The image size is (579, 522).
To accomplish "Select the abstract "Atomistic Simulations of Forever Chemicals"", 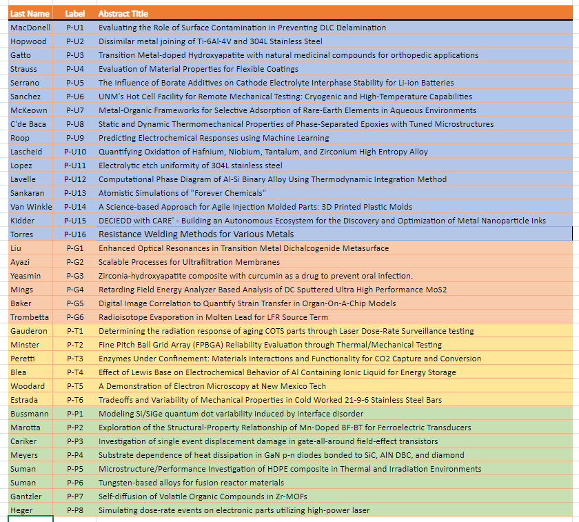I will tap(182, 193).
